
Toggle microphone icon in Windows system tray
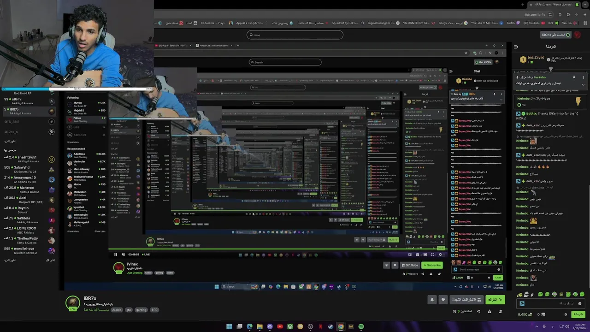(x=544, y=326)
